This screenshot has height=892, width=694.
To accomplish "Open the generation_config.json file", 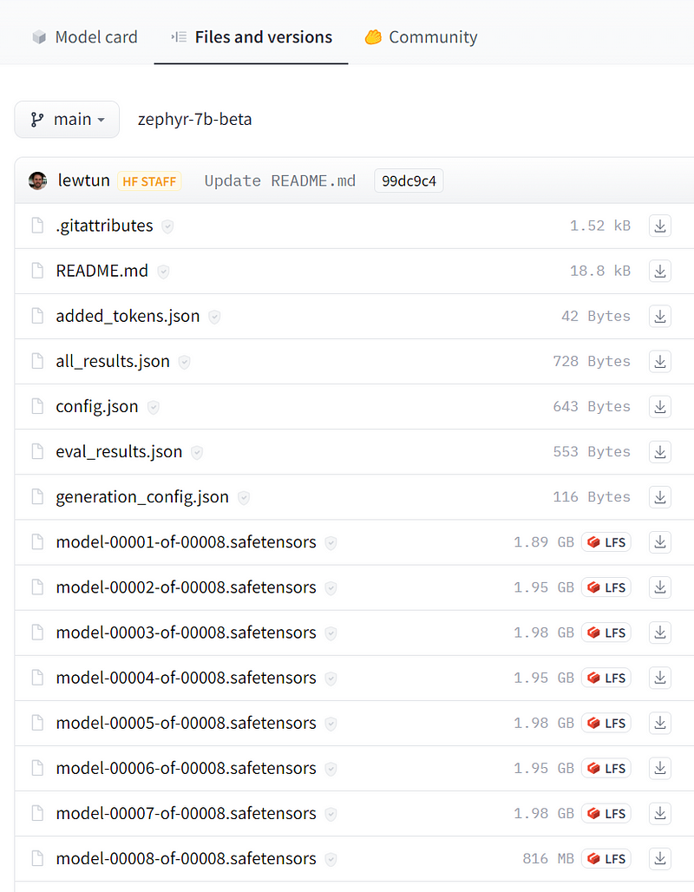I will point(142,497).
